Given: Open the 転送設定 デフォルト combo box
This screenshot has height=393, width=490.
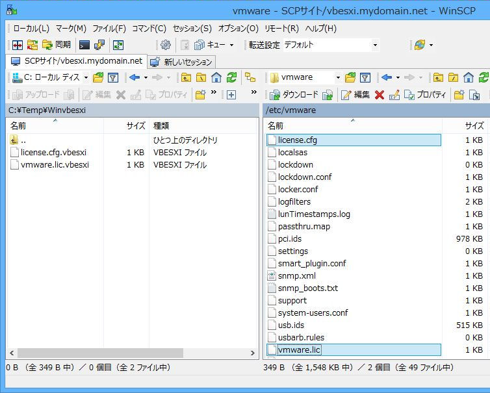Looking at the screenshot, I should (x=331, y=45).
